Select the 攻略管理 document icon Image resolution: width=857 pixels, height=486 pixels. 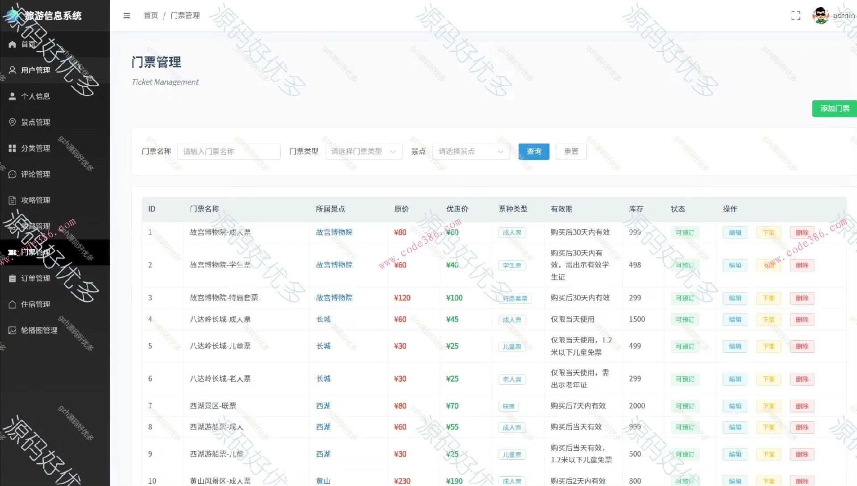(x=12, y=200)
